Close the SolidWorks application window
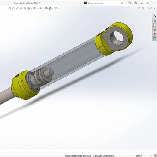Image resolution: width=157 pixels, height=157 pixels. click(x=154, y=3)
